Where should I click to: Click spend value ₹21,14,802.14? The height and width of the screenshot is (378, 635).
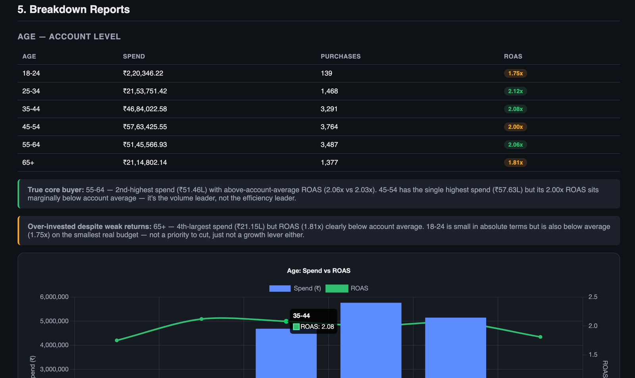[145, 163]
